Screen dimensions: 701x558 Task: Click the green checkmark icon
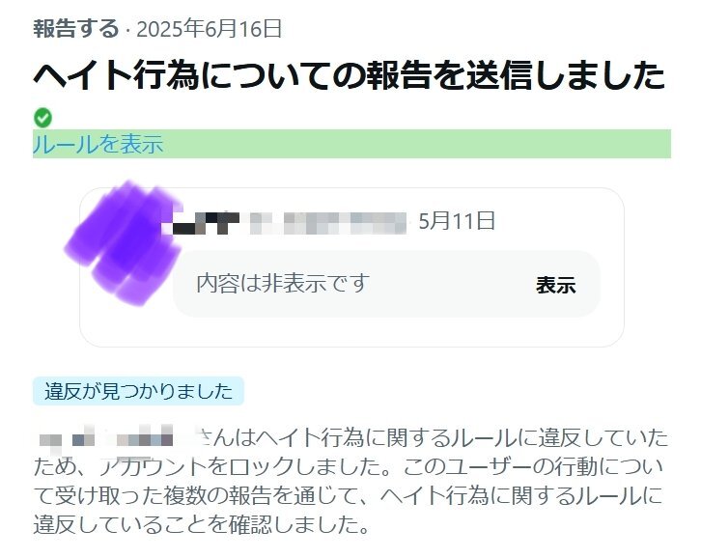click(x=42, y=118)
